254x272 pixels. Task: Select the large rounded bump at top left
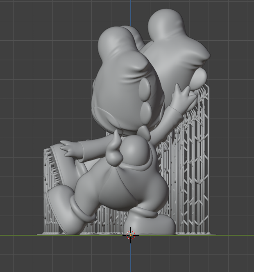(114, 42)
